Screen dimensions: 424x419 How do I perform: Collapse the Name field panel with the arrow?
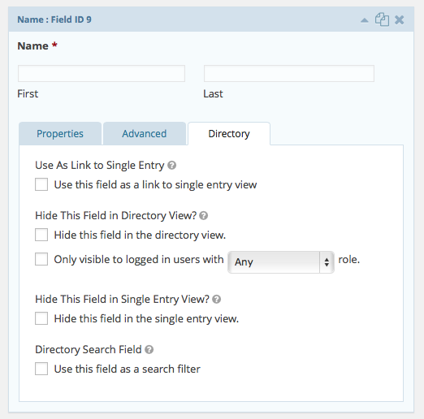point(365,20)
